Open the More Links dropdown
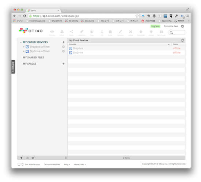 click(x=80, y=164)
